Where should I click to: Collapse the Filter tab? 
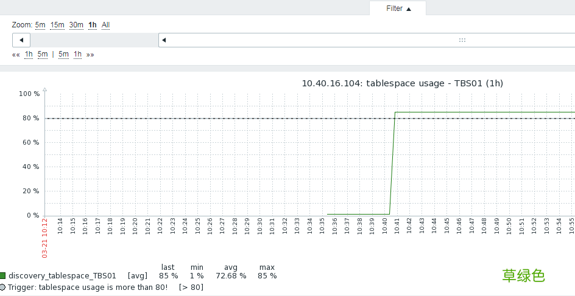(x=398, y=9)
